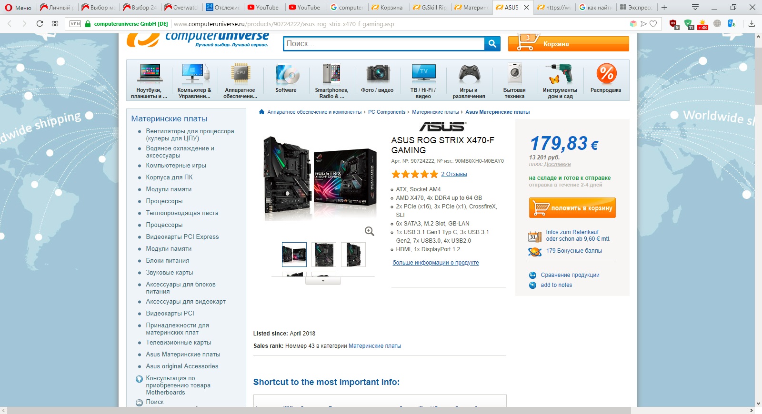Open the Доставка shipping link
Viewport: 762px width, 414px height.
(x=557, y=164)
